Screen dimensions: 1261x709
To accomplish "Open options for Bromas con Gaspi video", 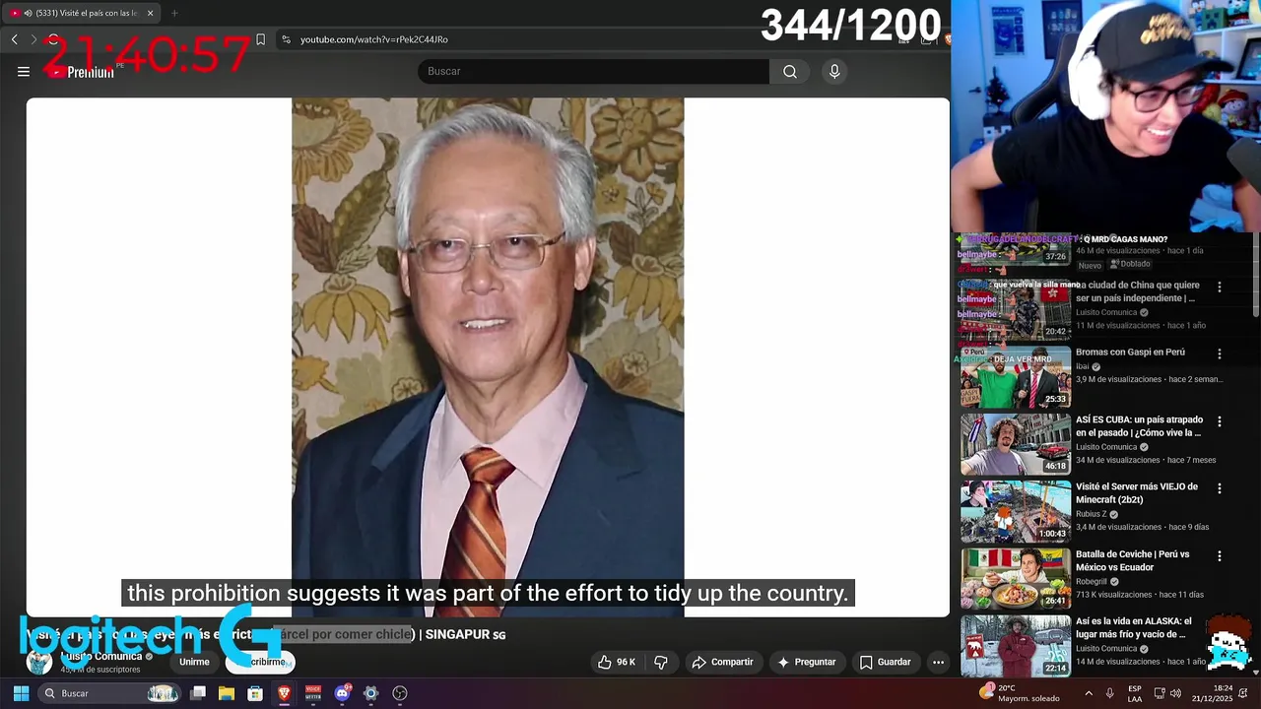I will [1219, 354].
